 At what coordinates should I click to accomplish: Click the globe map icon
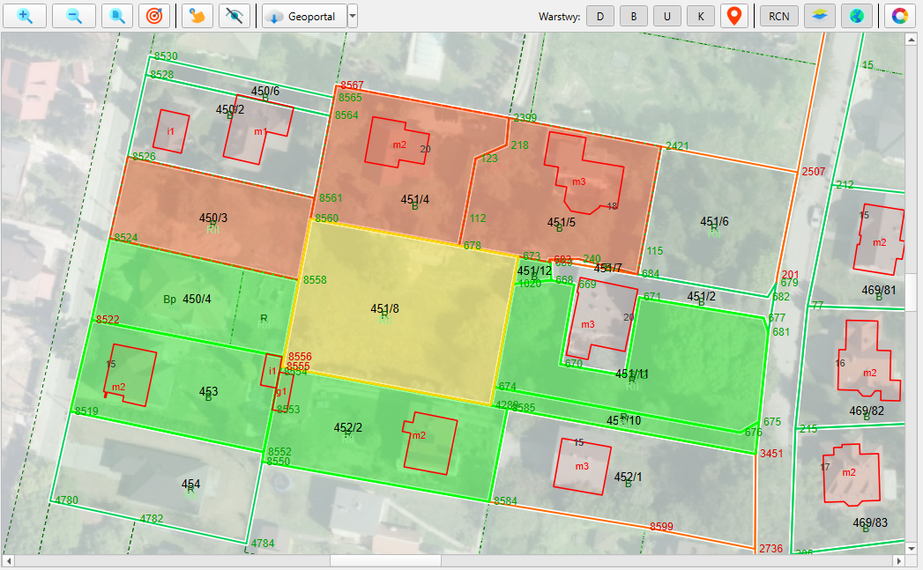tap(857, 16)
